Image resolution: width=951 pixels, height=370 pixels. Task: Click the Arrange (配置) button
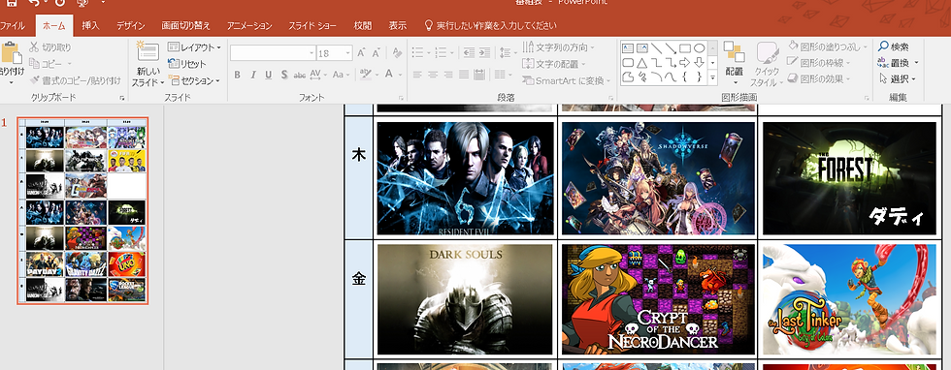735,64
